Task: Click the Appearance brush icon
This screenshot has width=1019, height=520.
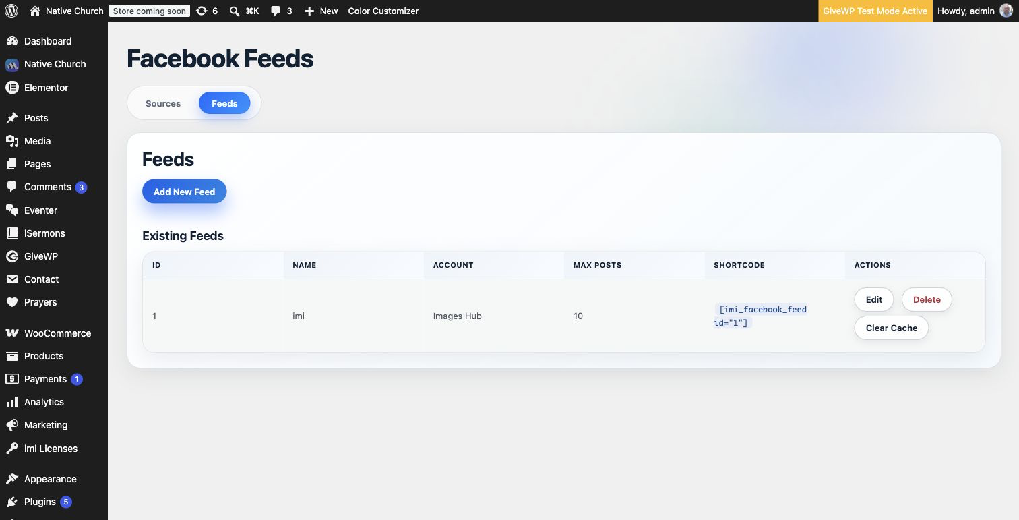Action: (x=12, y=479)
